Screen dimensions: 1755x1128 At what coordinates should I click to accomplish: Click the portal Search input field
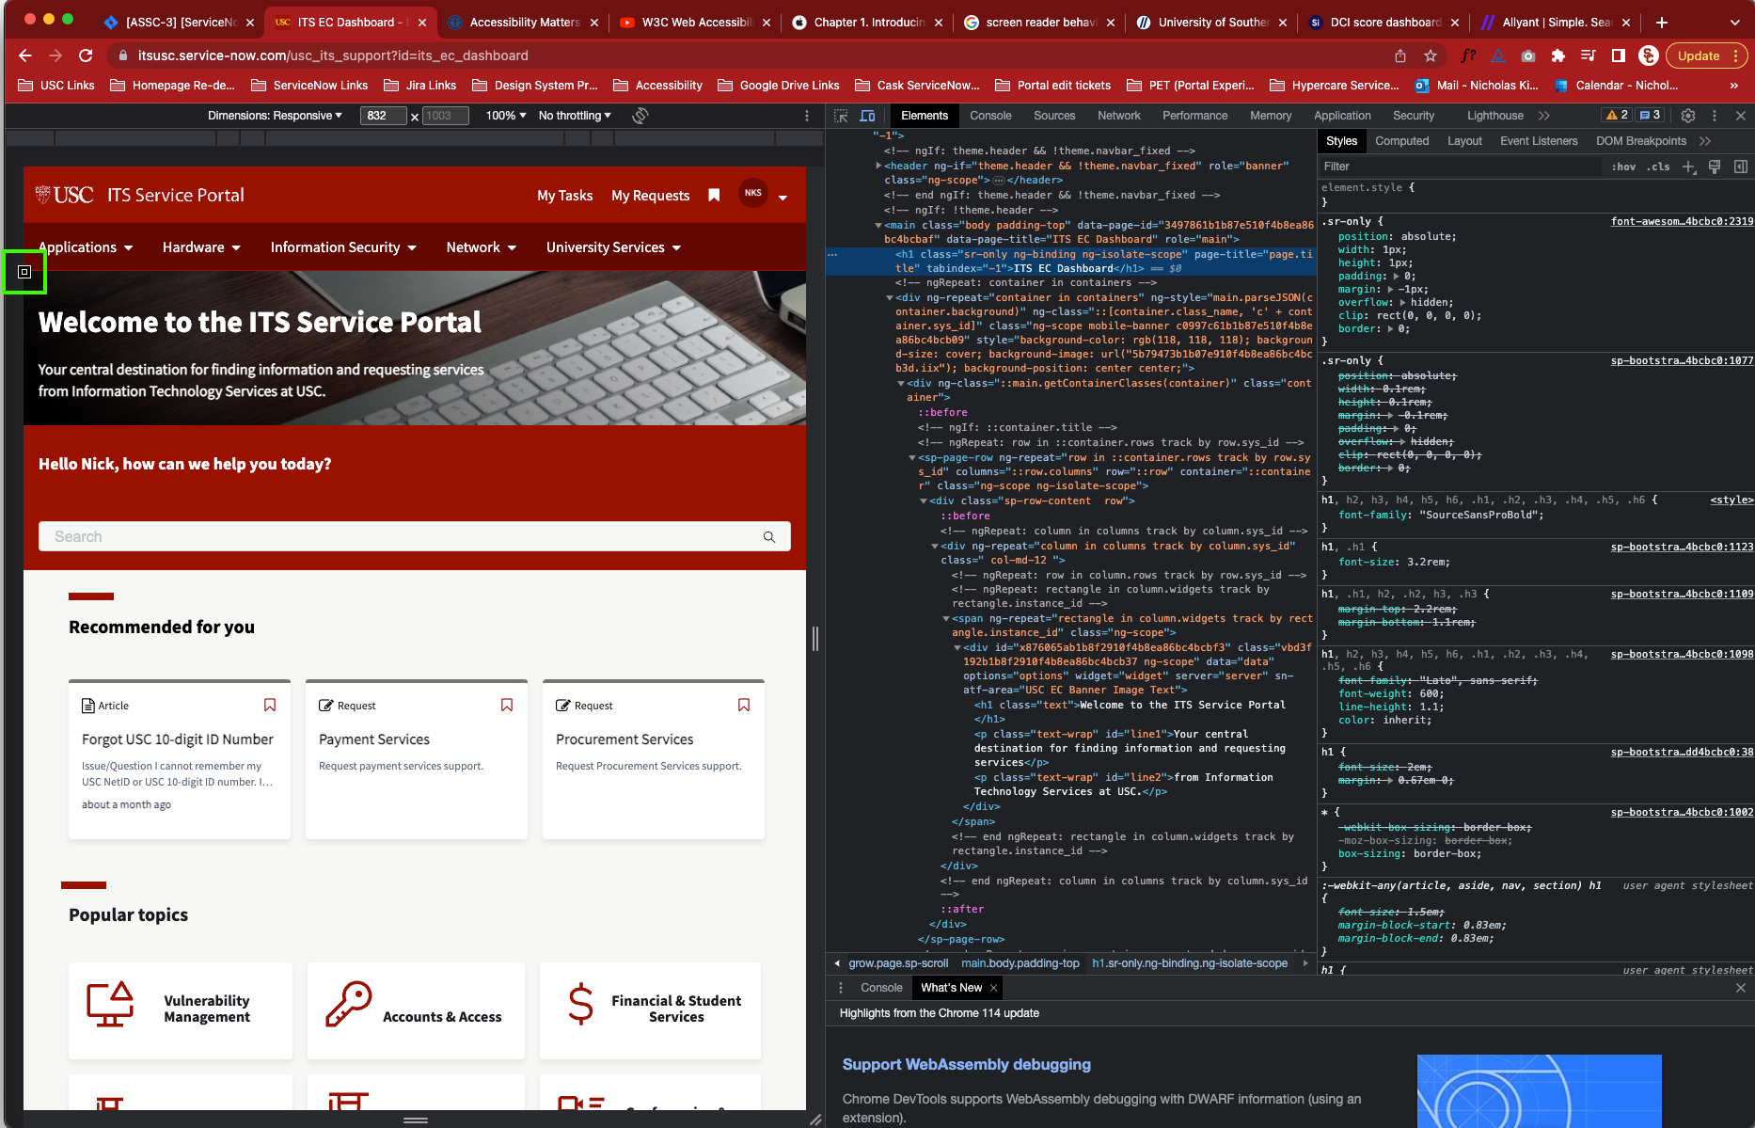click(x=415, y=536)
